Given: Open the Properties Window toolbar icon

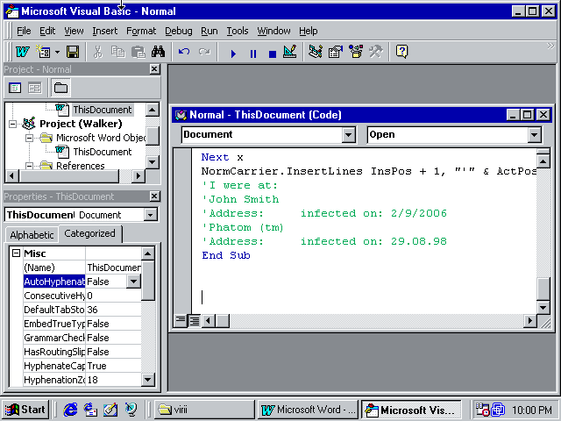Looking at the screenshot, I should [x=336, y=52].
